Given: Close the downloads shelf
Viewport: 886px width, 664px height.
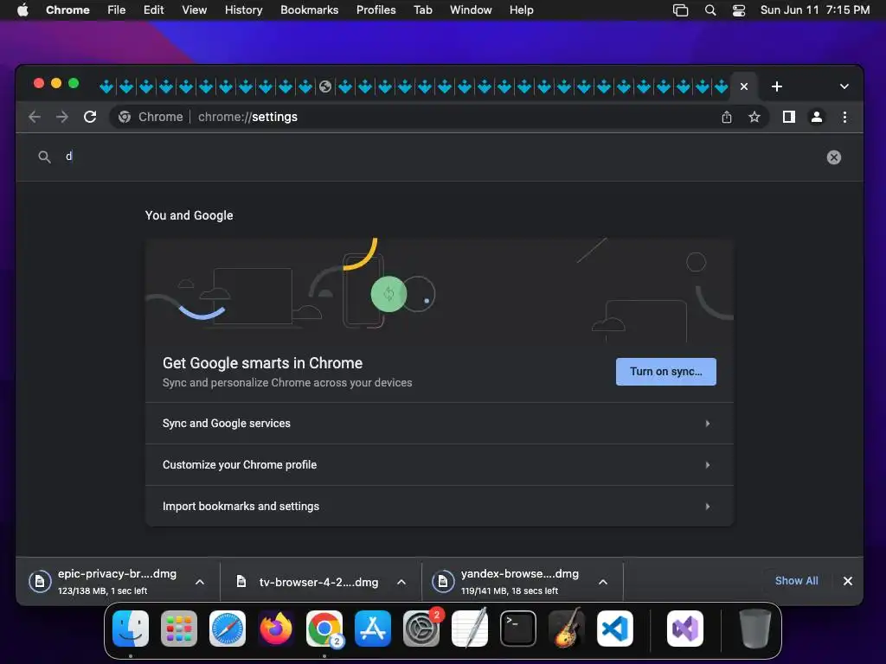Looking at the screenshot, I should click(x=848, y=580).
